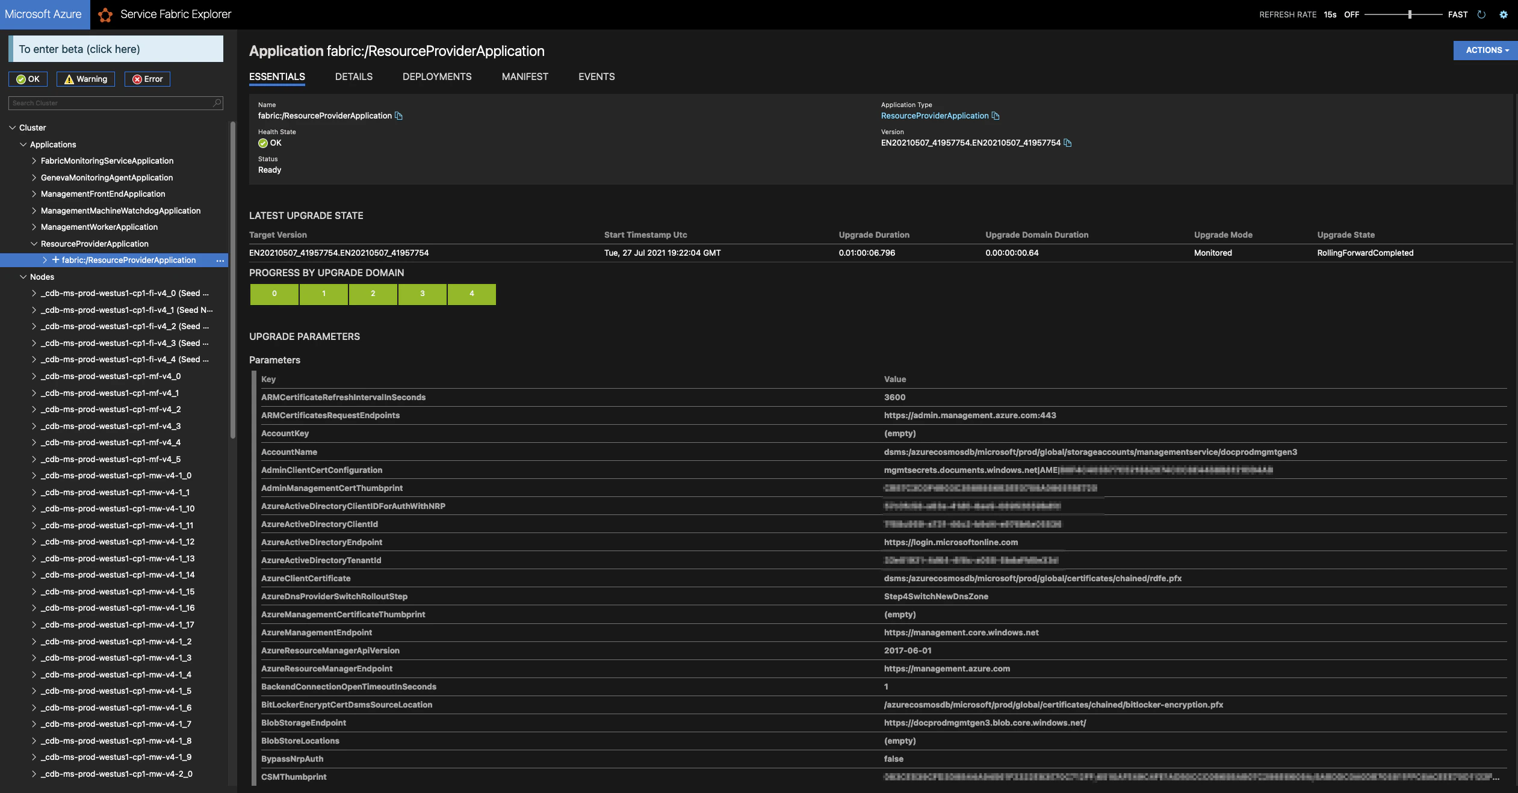The image size is (1518, 793).
Task: Click the AzureResourceManagerApiVersion value 2017-06-01
Action: 908,650
